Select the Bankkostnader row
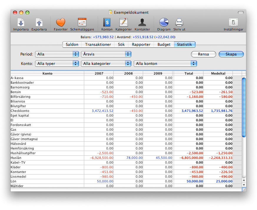Screen dimensions: 257x210 pyautogui.click(x=126, y=83)
